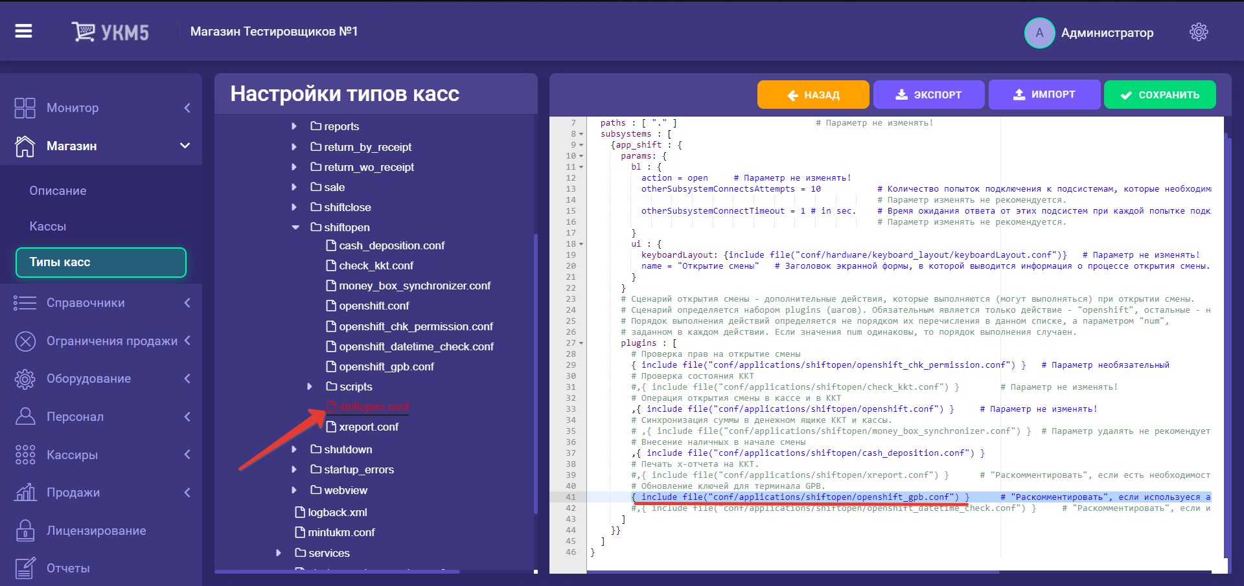The height and width of the screenshot is (586, 1244).
Task: Click the file icon of logback.xml
Action: [300, 512]
